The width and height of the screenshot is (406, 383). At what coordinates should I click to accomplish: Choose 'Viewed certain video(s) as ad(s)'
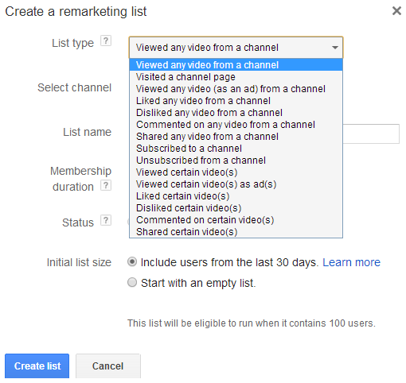click(x=236, y=184)
